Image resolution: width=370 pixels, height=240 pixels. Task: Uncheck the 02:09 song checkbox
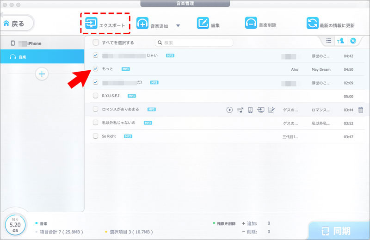[96, 82]
